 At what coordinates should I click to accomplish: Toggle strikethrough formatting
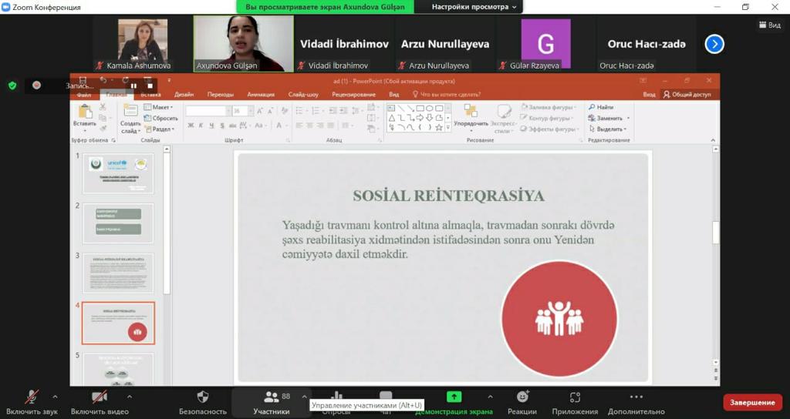pyautogui.click(x=233, y=126)
